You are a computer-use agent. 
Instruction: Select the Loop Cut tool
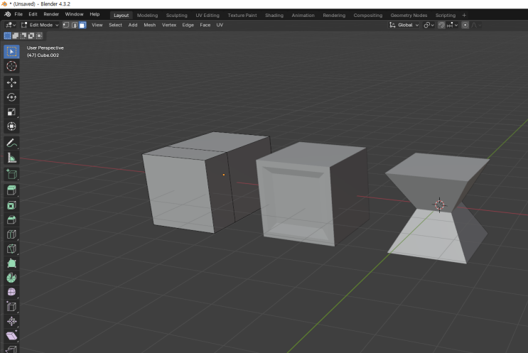click(11, 234)
